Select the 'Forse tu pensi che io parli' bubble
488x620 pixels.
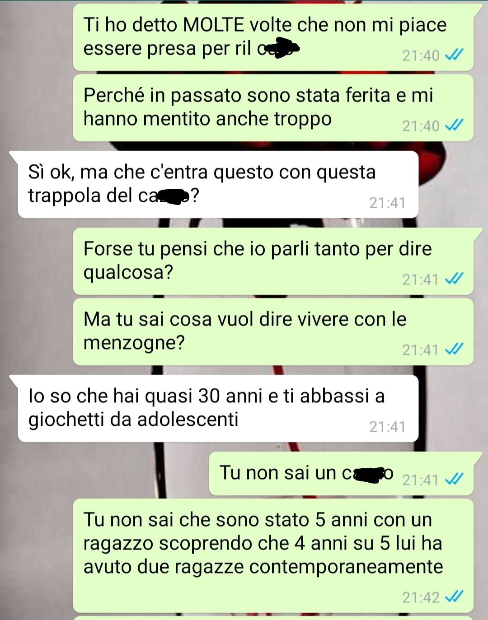[273, 261]
